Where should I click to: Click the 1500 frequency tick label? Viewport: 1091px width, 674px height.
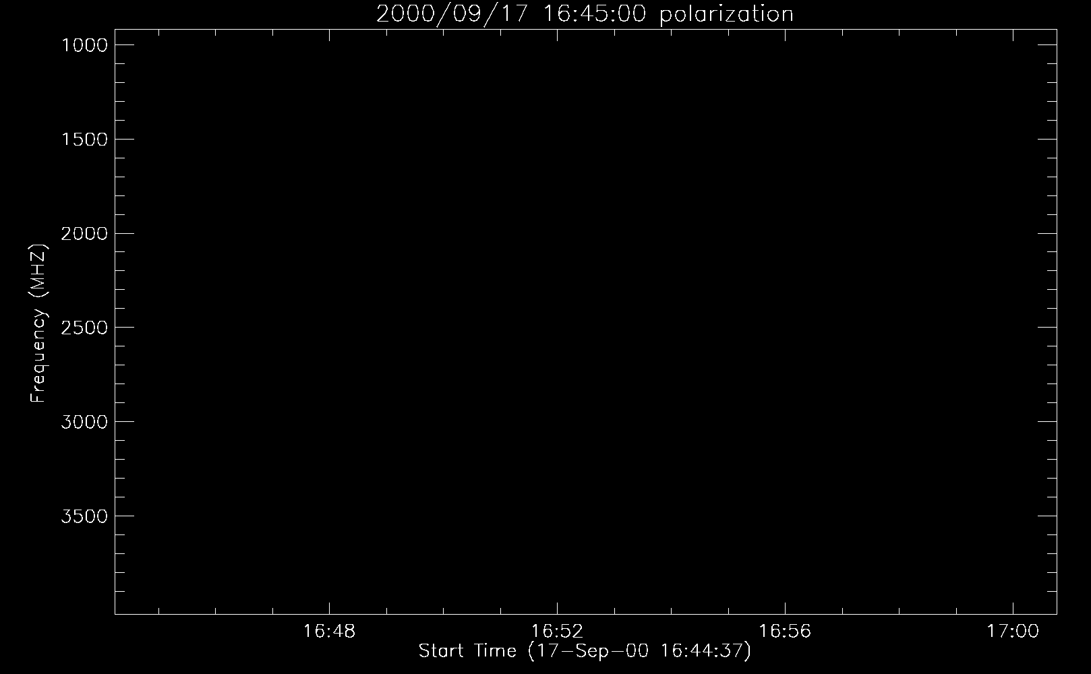(x=84, y=140)
